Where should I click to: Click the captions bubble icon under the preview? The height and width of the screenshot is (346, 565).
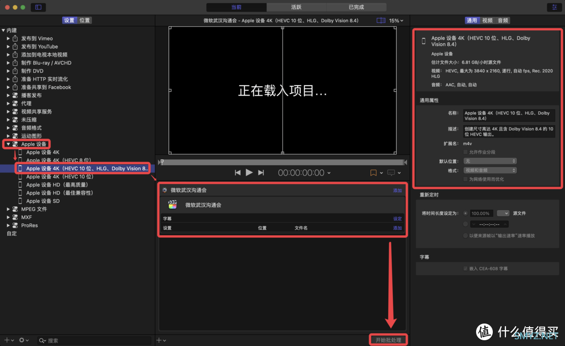[391, 173]
